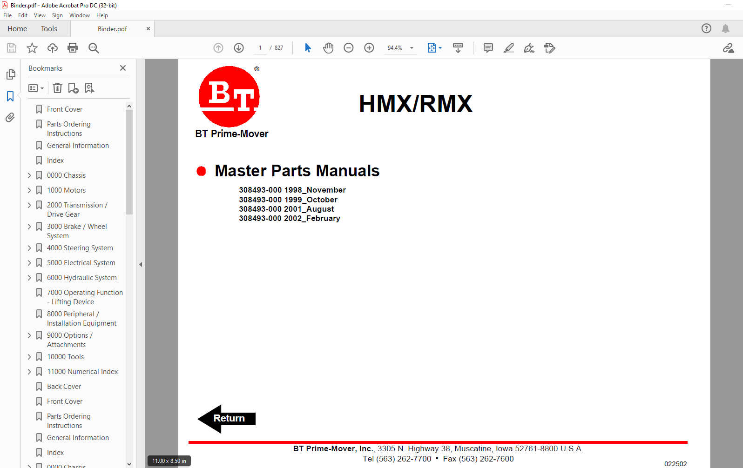Expand the 10000 Tools bookmark
Screen dimensions: 743x468
(29, 357)
